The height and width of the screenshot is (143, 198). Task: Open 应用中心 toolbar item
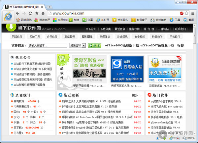60,20
